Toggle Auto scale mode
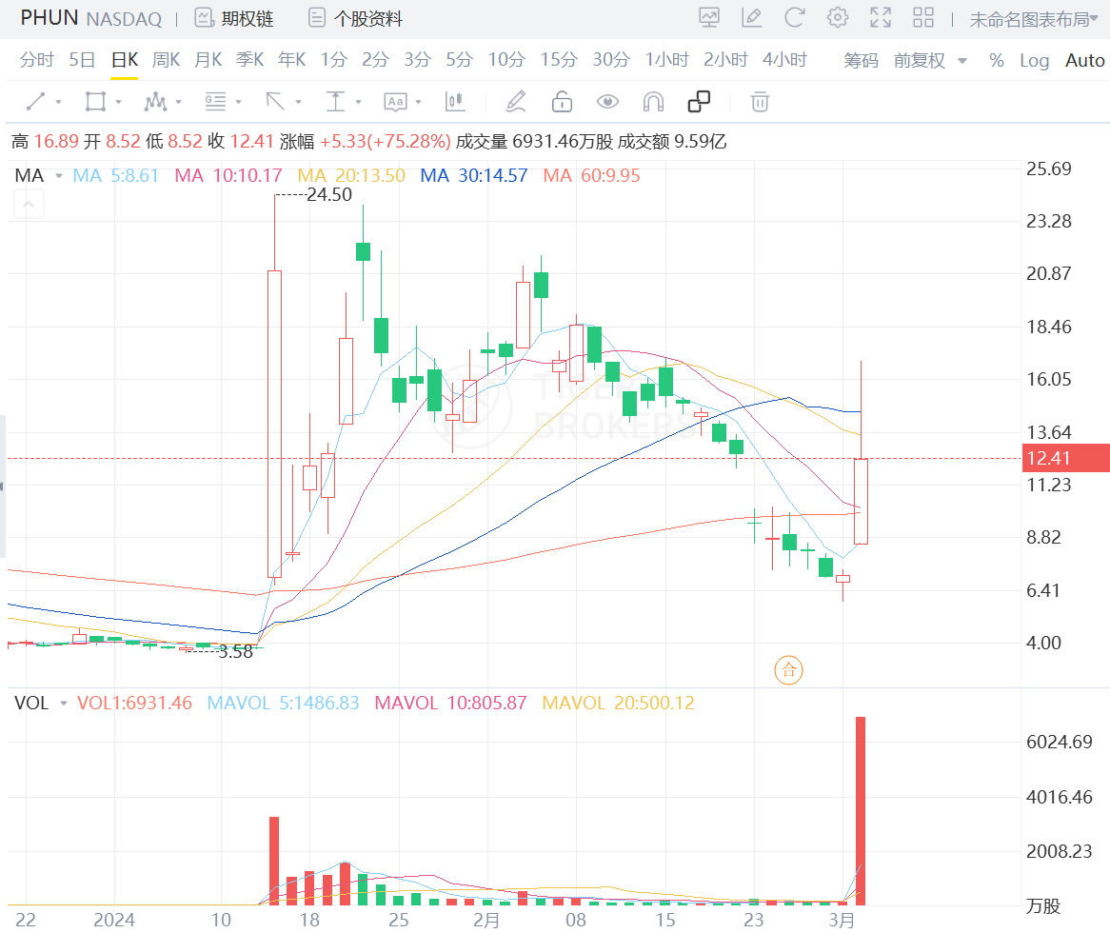 1084,61
